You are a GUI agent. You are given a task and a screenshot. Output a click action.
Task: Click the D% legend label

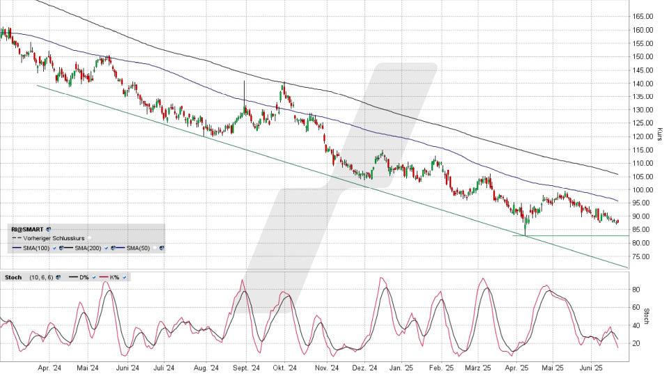point(84,277)
